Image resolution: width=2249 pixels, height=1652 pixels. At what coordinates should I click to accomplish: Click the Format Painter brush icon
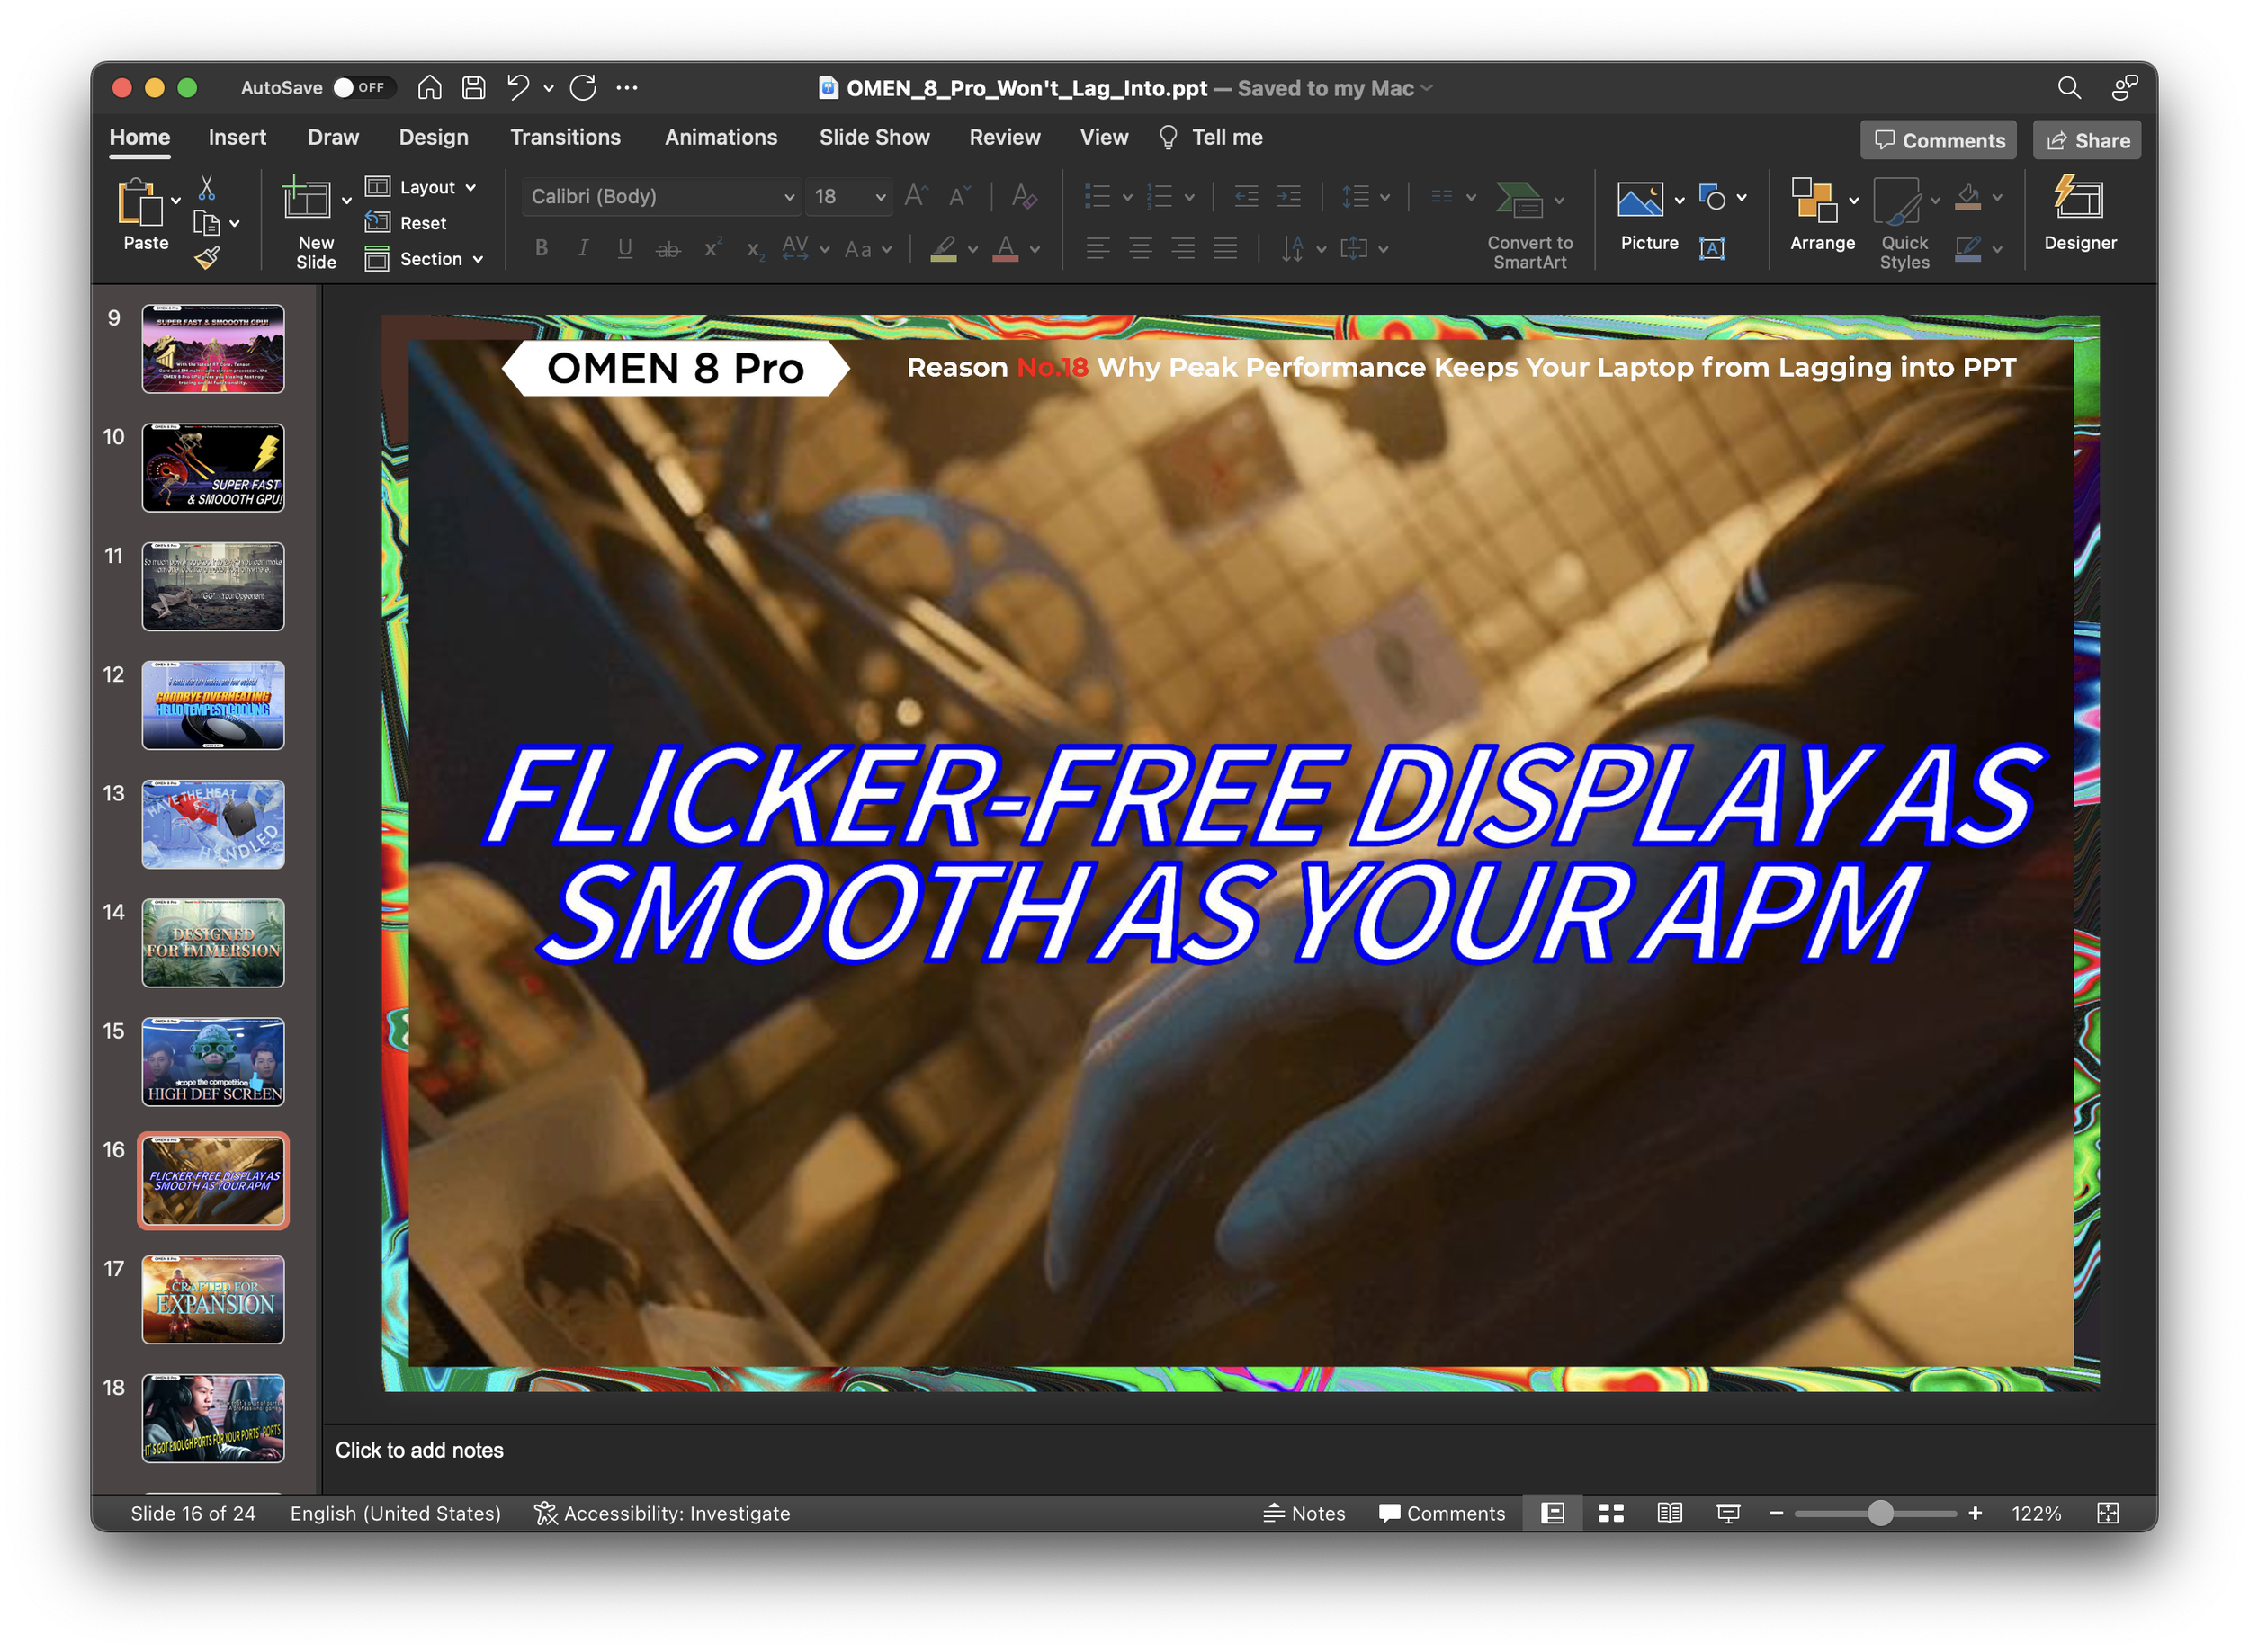(x=207, y=259)
